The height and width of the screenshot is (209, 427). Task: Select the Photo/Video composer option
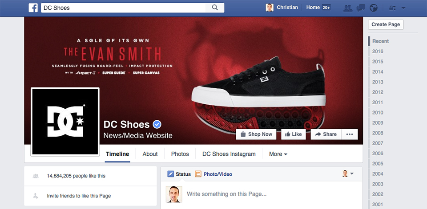coord(214,174)
